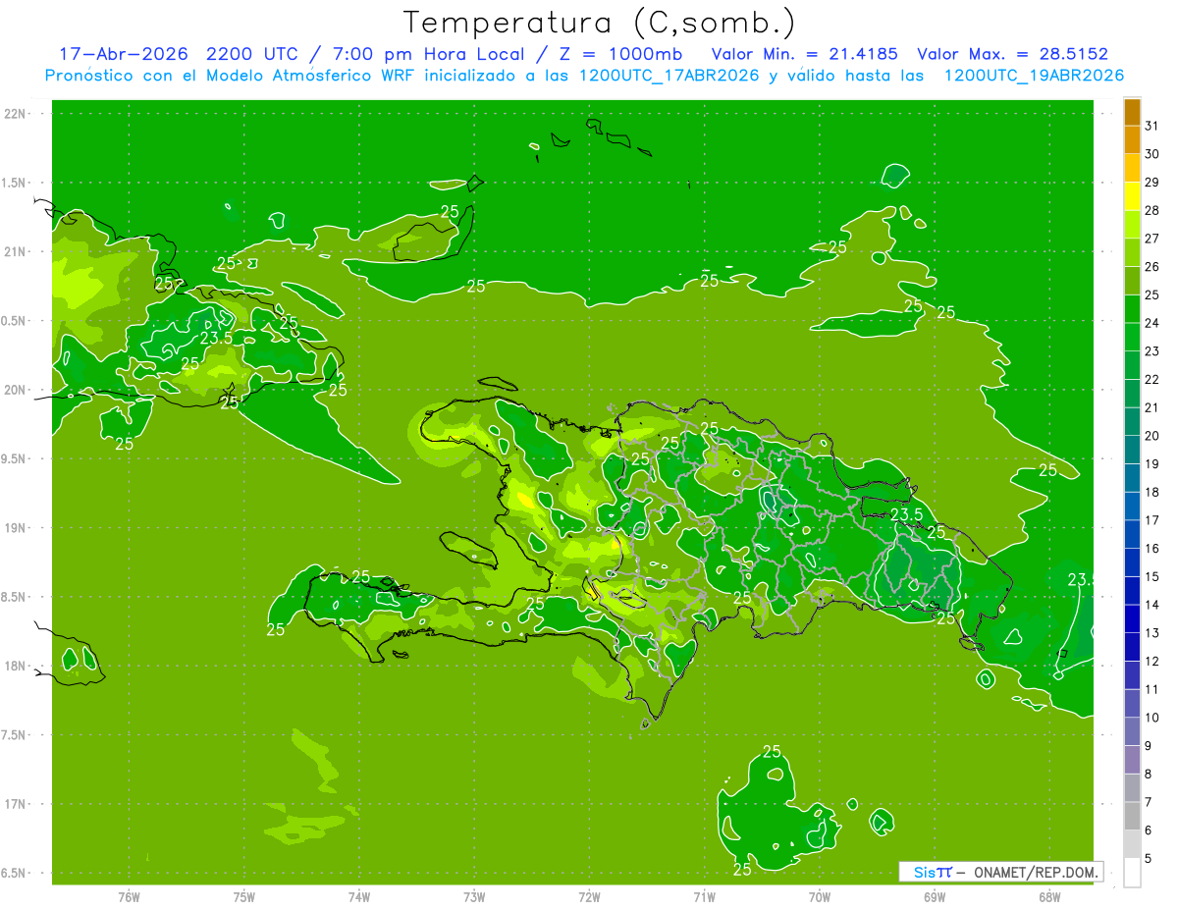The height and width of the screenshot is (910, 1178).
Task: Click the green 24 legend swatch
Action: point(1132,310)
